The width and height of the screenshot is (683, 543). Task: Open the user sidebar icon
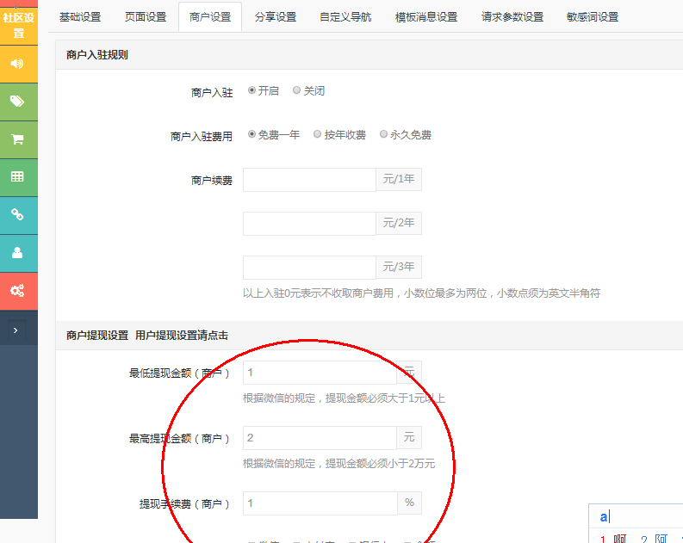[17, 253]
